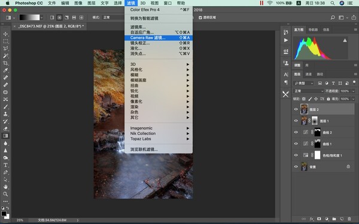Hide the 背景 layer
This screenshot has width=359, height=224.
click(296, 167)
